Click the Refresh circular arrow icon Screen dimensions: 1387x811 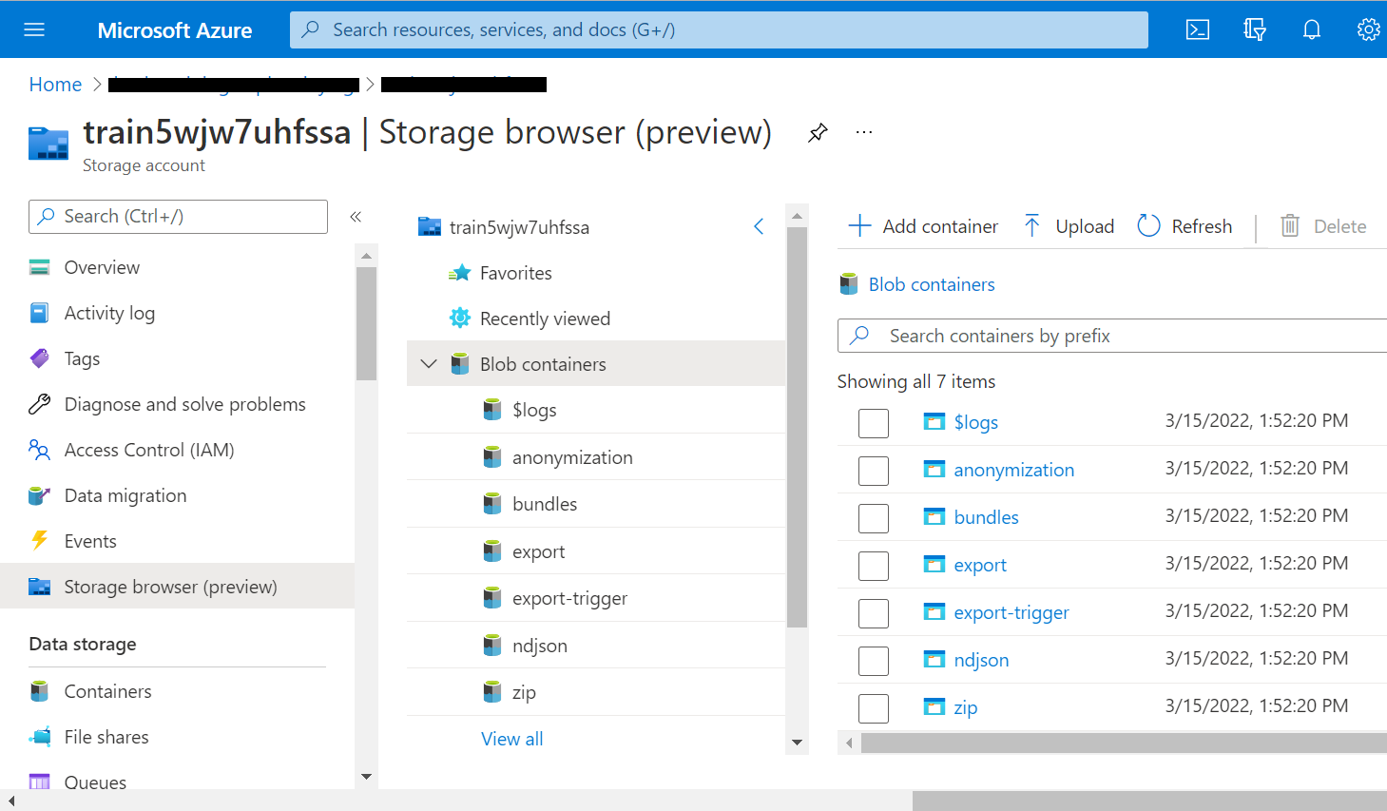point(1148,225)
